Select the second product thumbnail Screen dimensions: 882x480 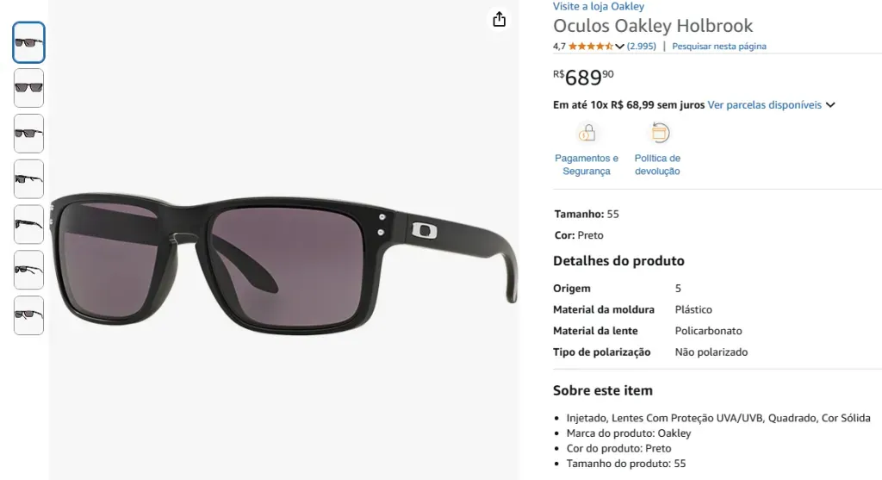[28, 88]
